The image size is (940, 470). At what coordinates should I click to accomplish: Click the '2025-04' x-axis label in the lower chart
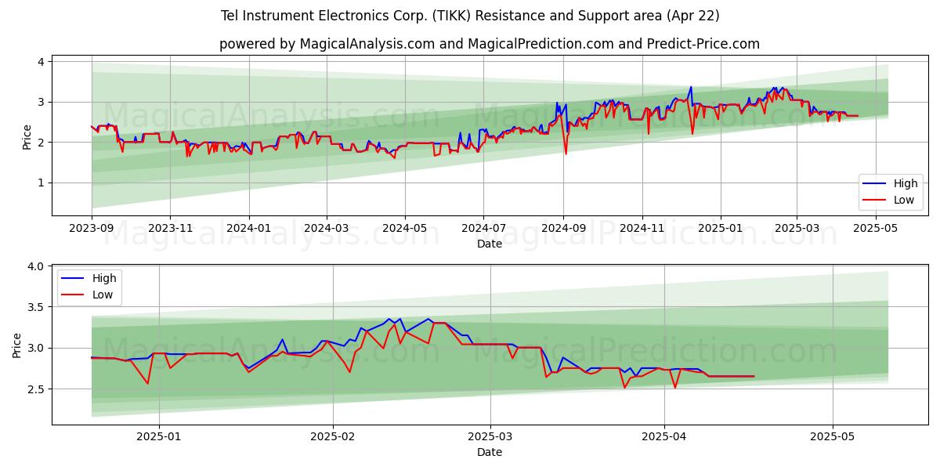[x=664, y=437]
